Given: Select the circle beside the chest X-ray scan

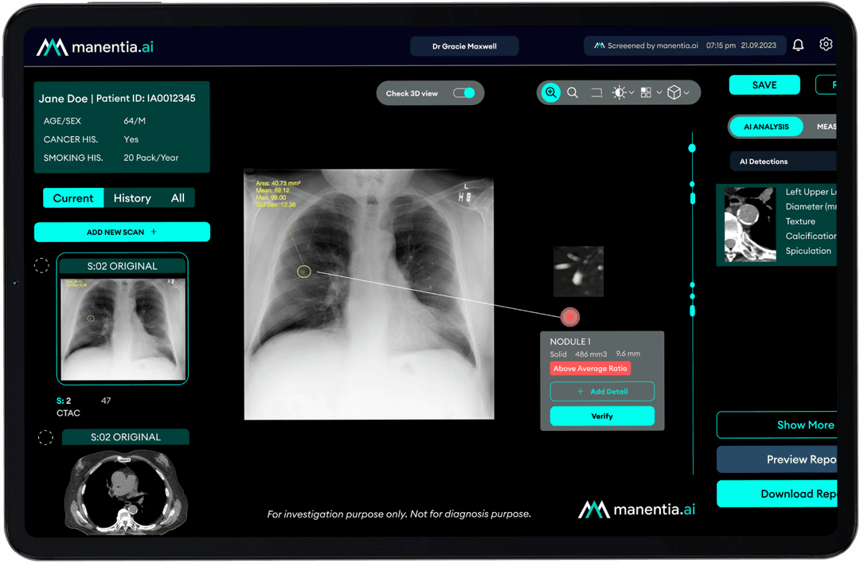Looking at the screenshot, I should point(41,266).
